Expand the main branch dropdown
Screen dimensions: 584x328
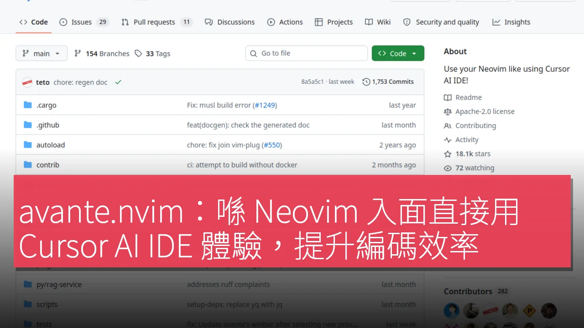[x=42, y=53]
